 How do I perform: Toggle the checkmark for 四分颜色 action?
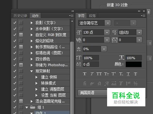pyautogui.click(x=15, y=59)
